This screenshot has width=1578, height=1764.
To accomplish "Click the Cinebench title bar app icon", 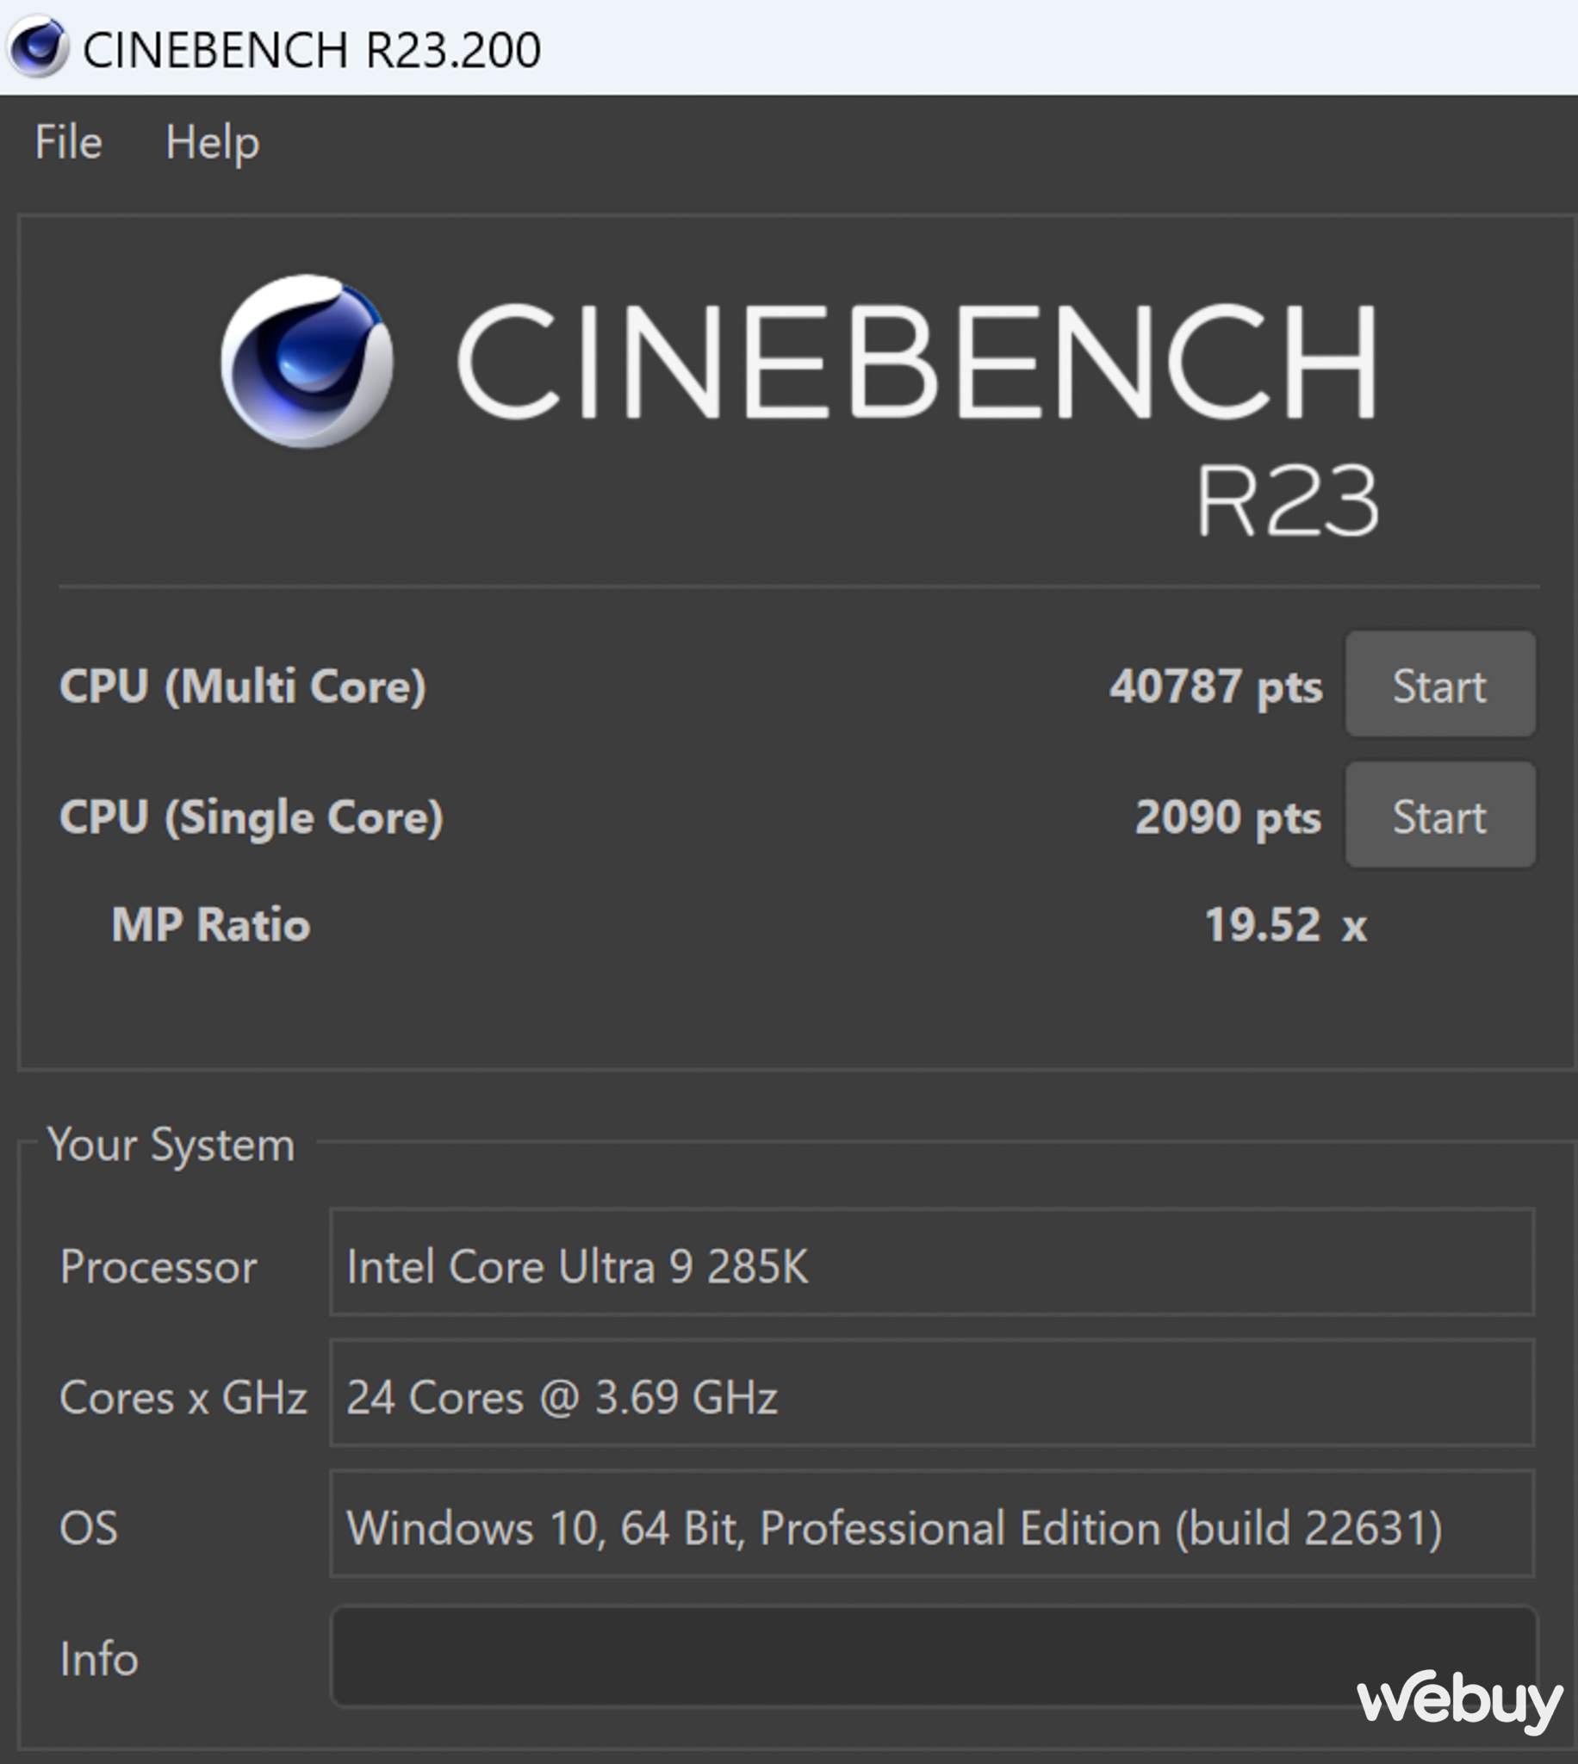I will tap(36, 47).
